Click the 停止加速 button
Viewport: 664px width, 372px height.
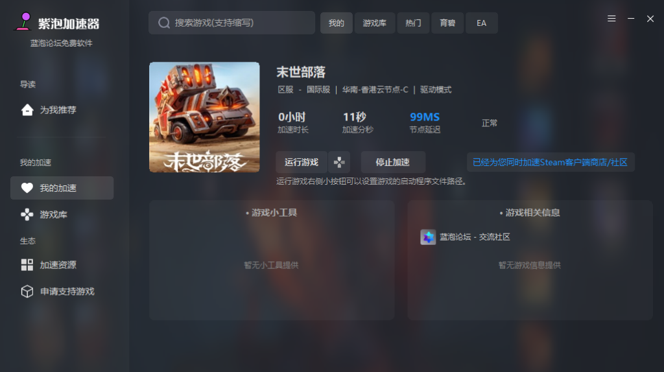coord(393,162)
